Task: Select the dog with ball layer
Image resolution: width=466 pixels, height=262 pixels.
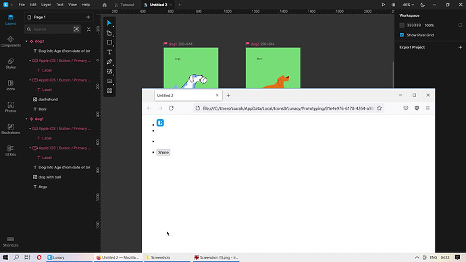Action: tap(49, 177)
